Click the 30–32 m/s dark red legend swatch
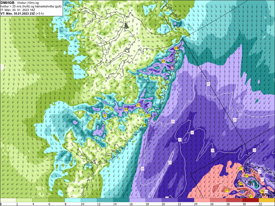Screen dimensions: 275x206 [x=251, y=200]
